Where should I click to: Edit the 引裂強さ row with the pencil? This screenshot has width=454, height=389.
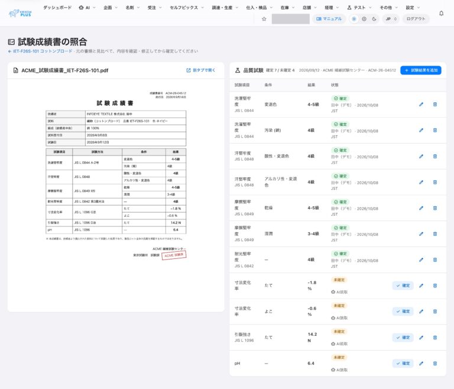click(x=421, y=338)
